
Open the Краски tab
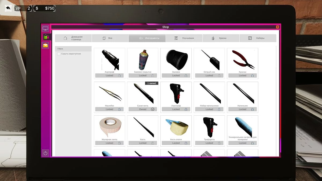(x=221, y=38)
